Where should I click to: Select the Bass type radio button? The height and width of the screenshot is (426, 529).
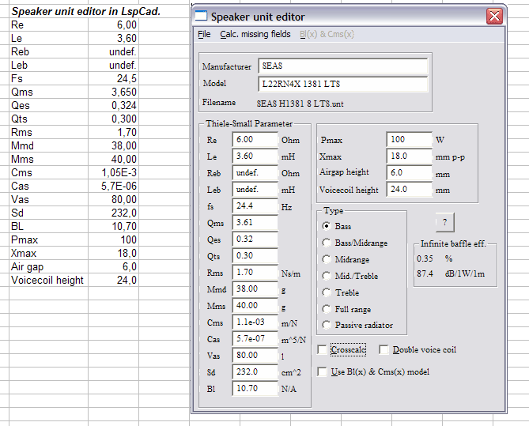[x=326, y=226]
